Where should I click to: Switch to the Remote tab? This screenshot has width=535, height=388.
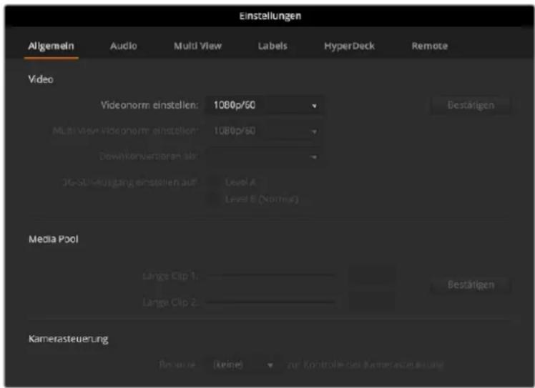430,46
